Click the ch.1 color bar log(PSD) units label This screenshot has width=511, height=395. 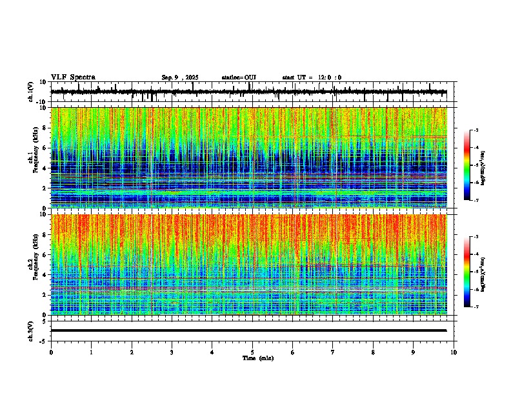(483, 168)
